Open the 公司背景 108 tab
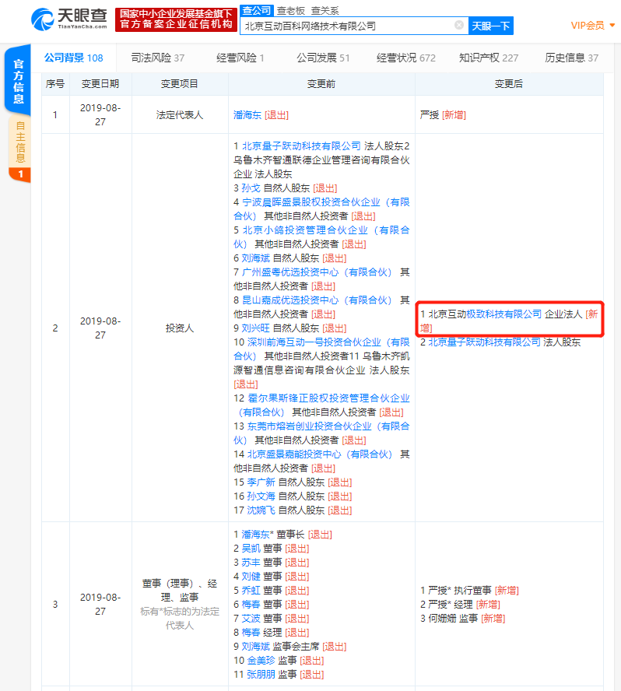621x691 pixels. (x=74, y=58)
